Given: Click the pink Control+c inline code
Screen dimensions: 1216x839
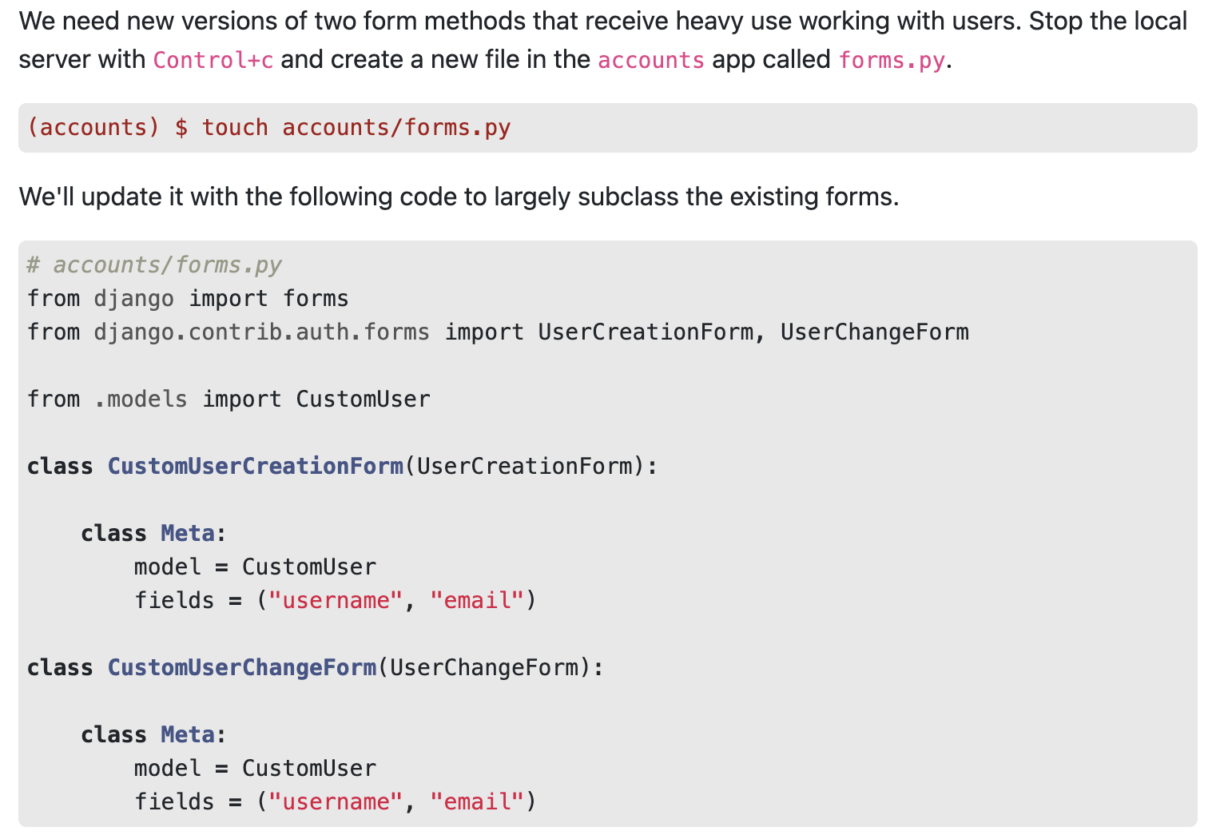Looking at the screenshot, I should [x=213, y=60].
